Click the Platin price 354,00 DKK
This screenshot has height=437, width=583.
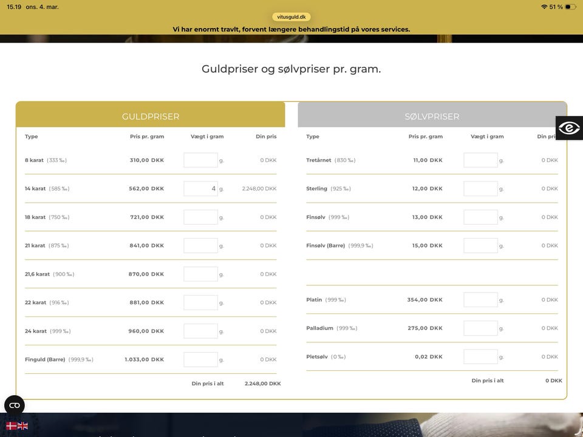coord(425,299)
